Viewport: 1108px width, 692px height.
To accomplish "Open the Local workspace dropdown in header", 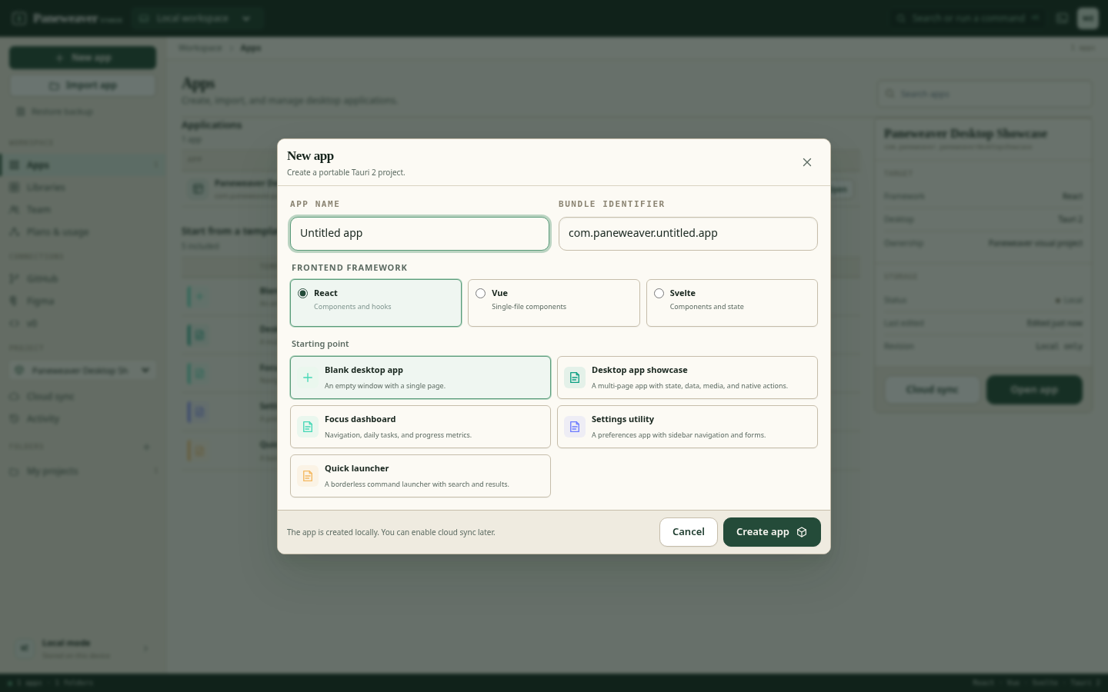I will click(197, 18).
